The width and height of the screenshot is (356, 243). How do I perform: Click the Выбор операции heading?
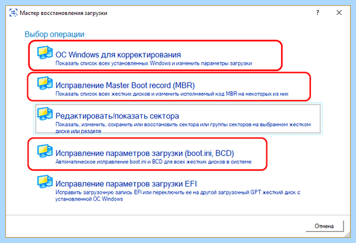coord(55,34)
